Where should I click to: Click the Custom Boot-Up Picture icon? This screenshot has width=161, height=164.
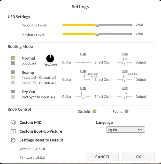point(13,131)
